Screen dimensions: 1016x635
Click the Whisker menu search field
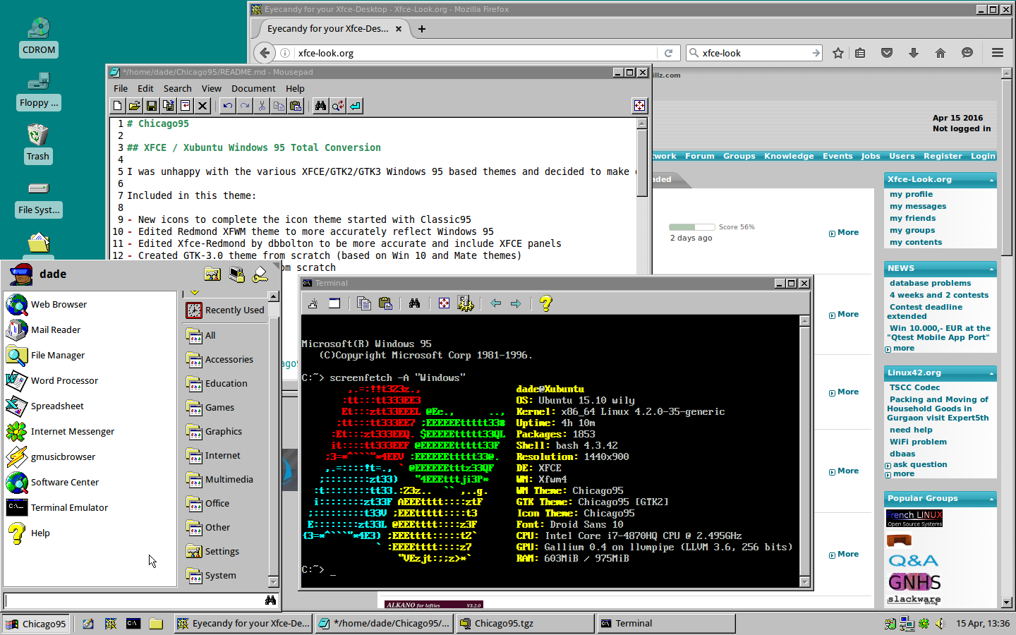click(x=134, y=600)
